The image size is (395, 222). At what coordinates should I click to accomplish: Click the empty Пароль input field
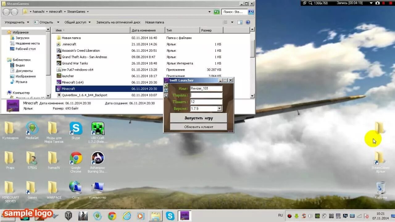[206, 95]
